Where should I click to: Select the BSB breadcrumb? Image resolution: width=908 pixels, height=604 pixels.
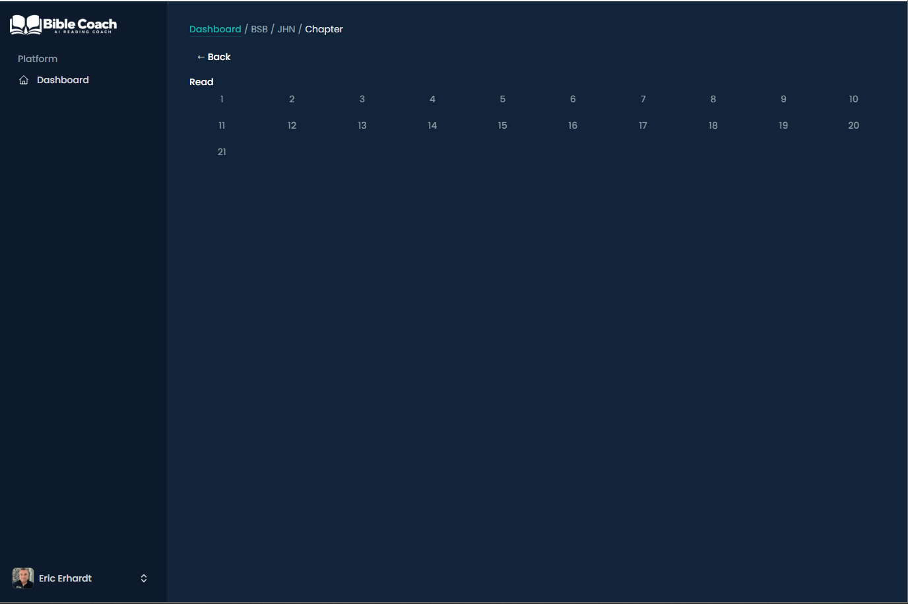tap(259, 29)
